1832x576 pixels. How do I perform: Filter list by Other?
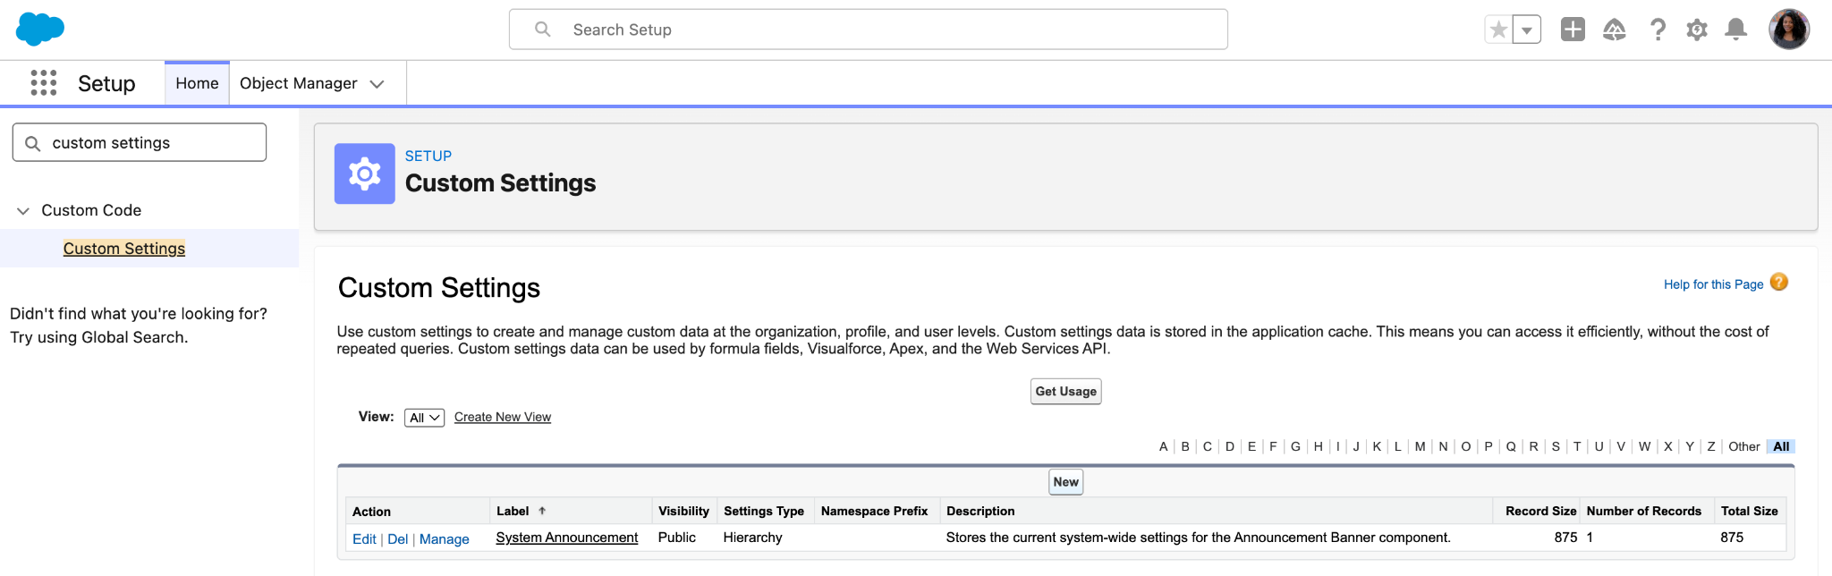(1744, 446)
